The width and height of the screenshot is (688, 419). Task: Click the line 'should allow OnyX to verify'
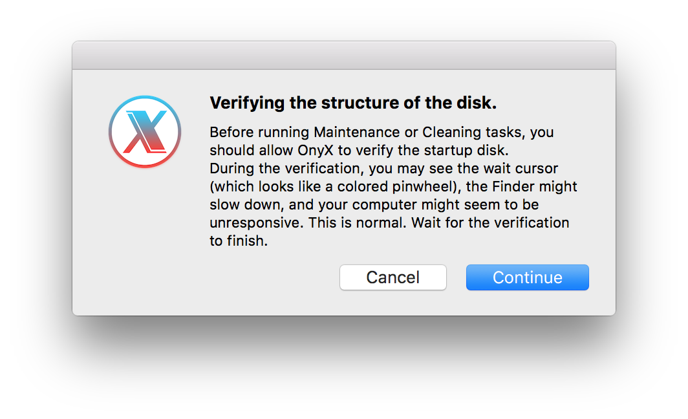[359, 150]
